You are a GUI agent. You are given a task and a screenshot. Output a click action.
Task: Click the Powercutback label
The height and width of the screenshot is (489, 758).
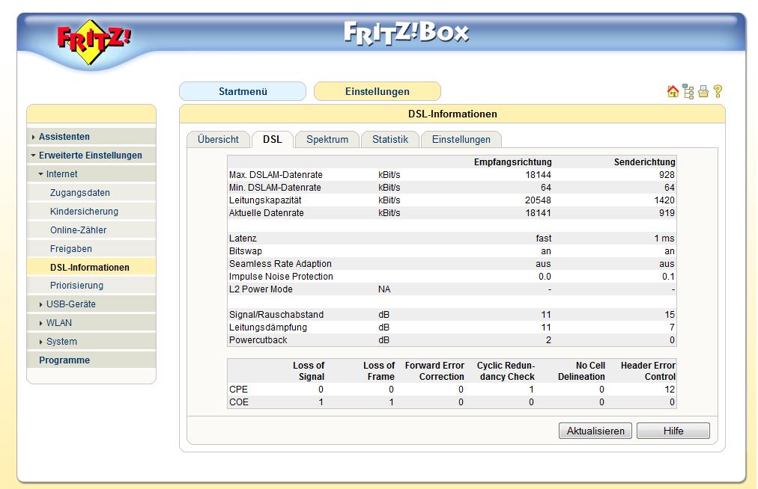click(258, 340)
